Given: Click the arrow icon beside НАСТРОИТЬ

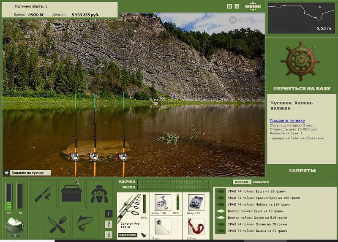Looking at the screenshot, I should click(143, 235).
